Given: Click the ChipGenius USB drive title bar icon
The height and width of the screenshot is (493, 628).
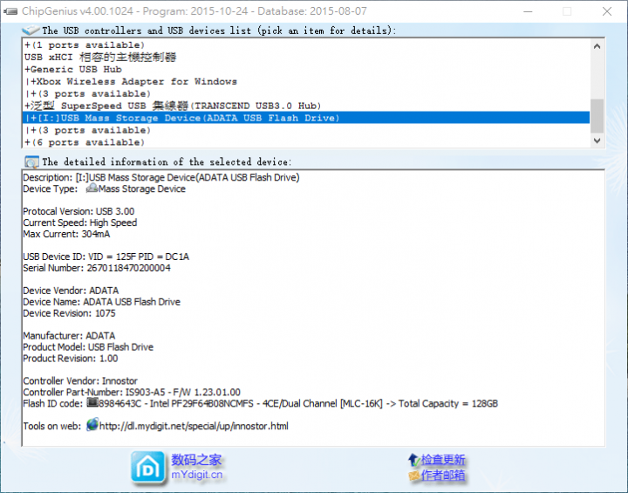Looking at the screenshot, I should click(10, 11).
